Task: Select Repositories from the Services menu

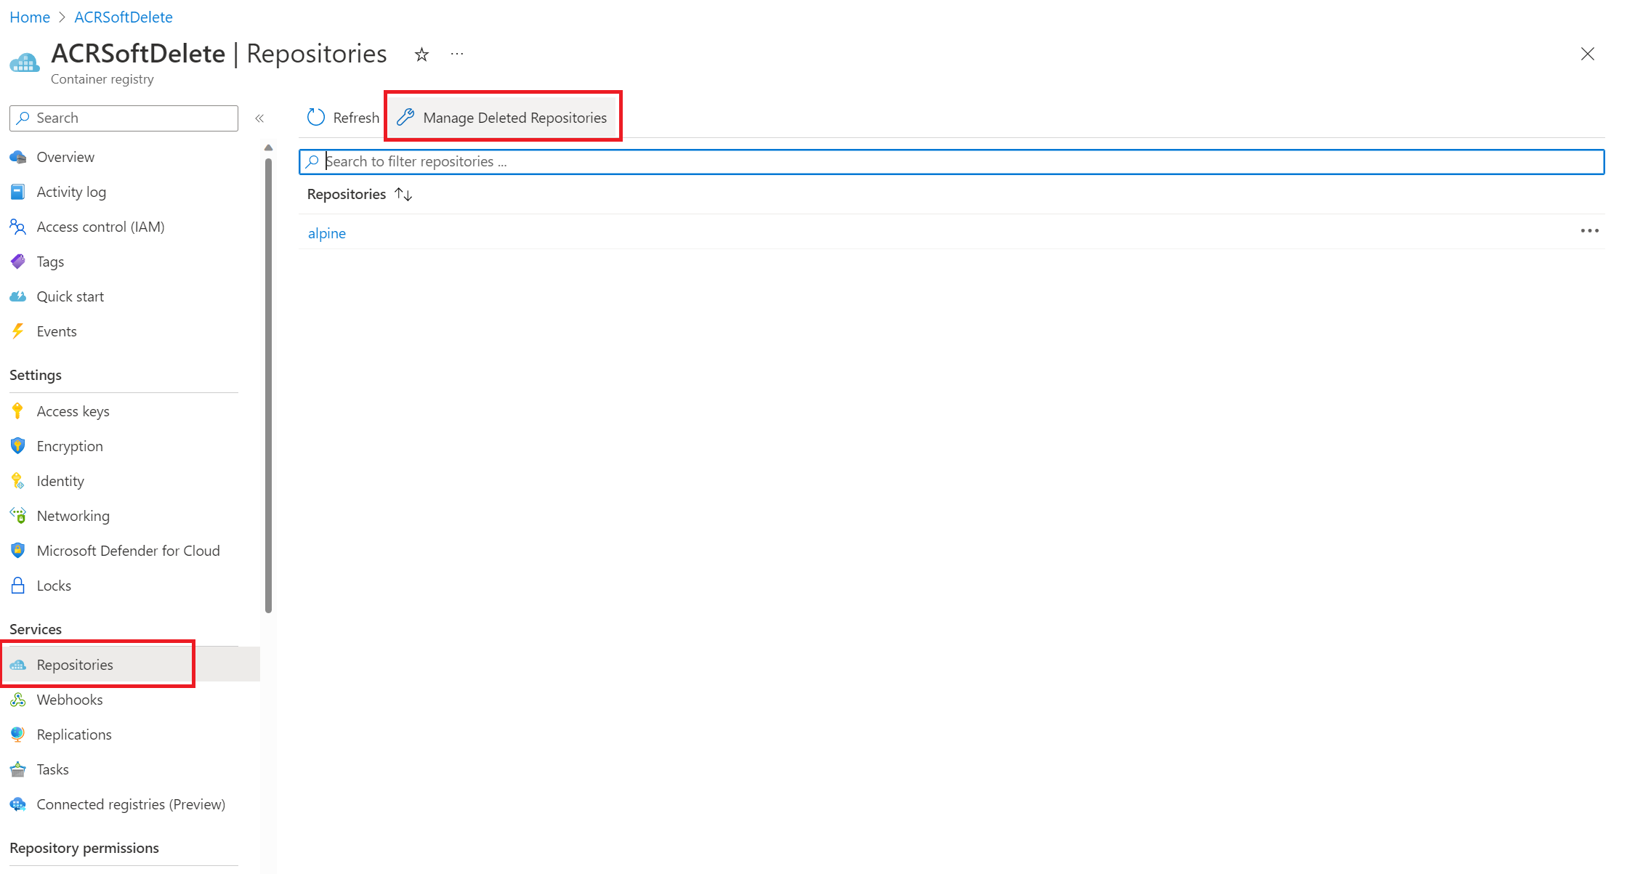Action: [x=74, y=664]
